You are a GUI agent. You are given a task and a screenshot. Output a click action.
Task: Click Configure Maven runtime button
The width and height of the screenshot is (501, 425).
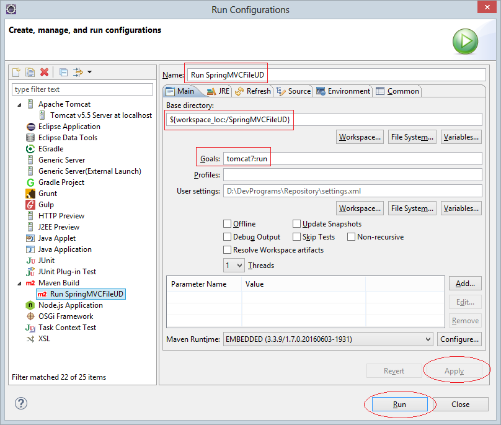tap(459, 339)
